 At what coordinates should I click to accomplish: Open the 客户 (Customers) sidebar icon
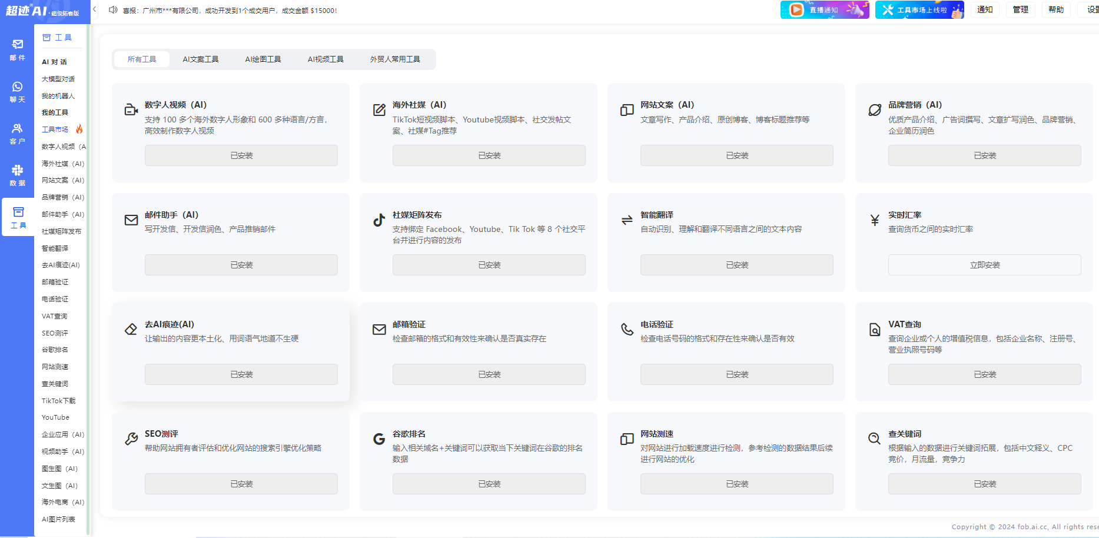tap(17, 134)
